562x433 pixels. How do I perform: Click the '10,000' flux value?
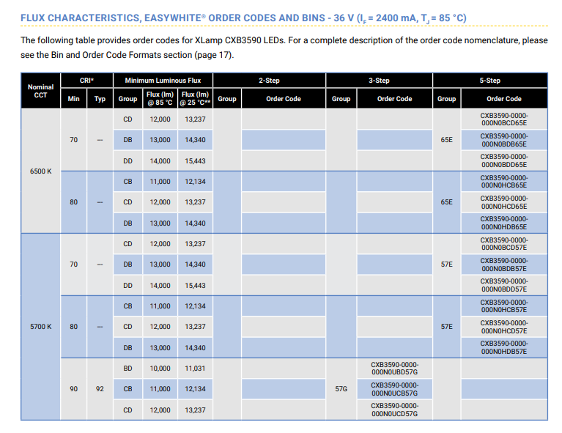pyautogui.click(x=160, y=368)
